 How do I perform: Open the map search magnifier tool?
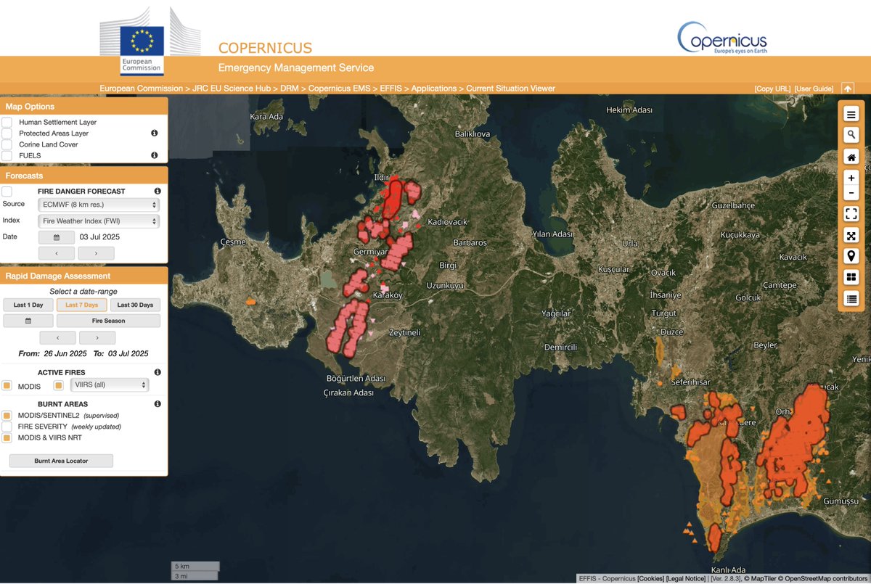point(851,135)
